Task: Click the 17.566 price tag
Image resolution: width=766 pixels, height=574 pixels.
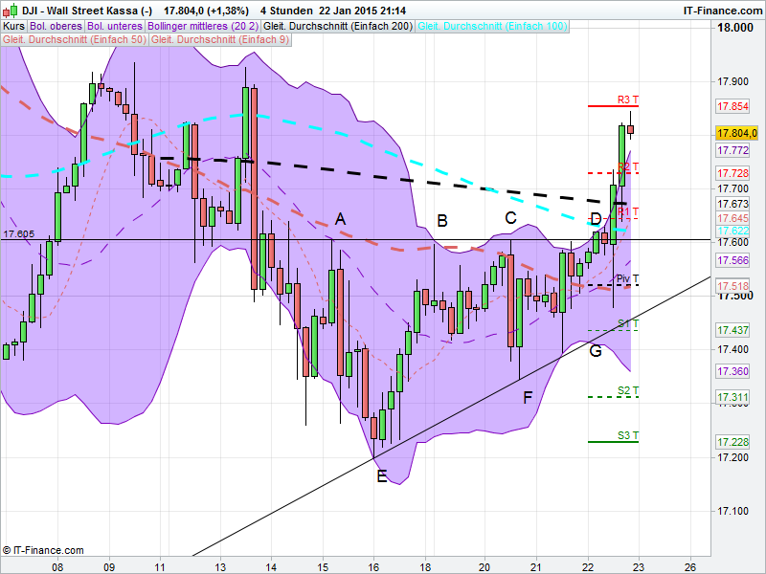Action: tap(732, 260)
